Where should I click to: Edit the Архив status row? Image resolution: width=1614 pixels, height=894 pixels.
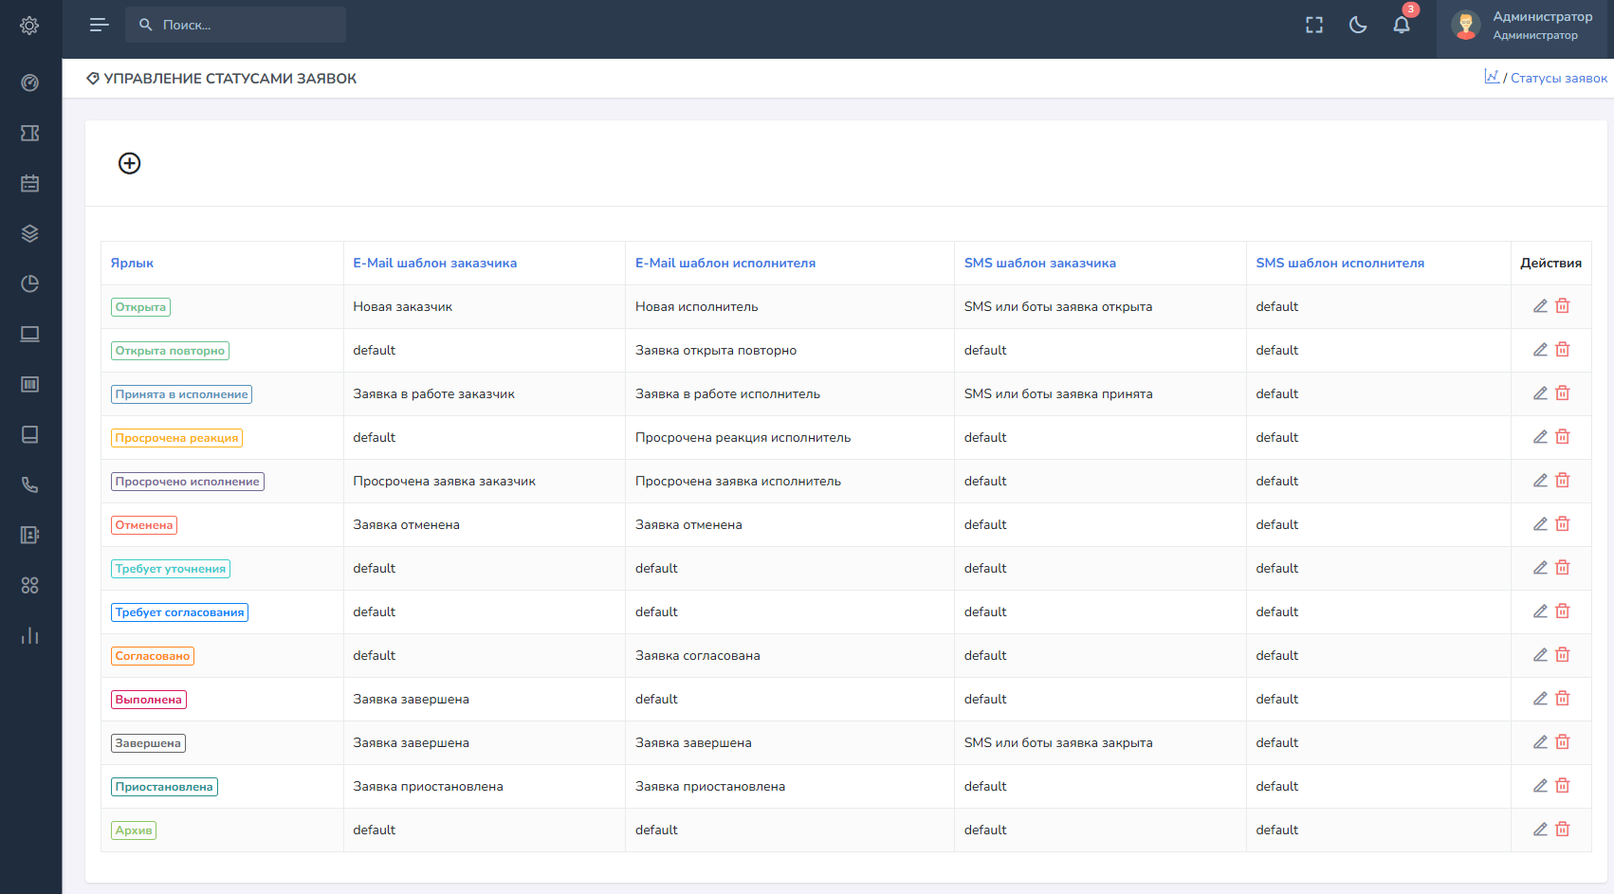click(1540, 830)
